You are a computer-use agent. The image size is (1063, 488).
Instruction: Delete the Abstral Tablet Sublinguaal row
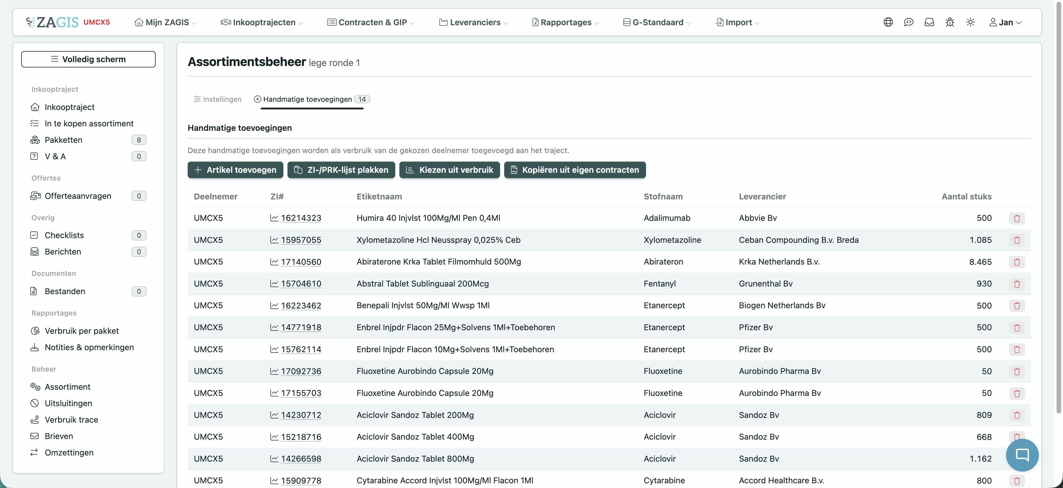point(1017,284)
